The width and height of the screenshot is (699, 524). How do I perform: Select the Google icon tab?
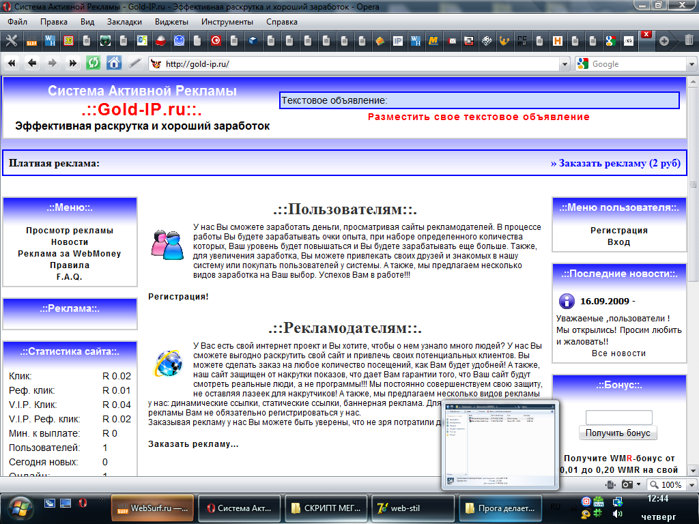point(611,41)
